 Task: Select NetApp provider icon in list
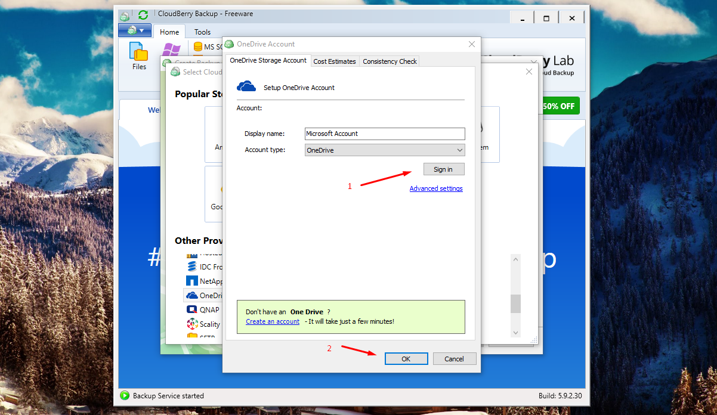click(192, 281)
